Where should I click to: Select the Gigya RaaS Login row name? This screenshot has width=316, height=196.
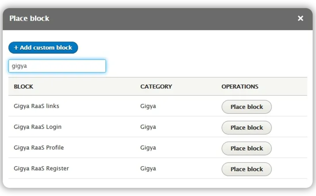click(37, 127)
